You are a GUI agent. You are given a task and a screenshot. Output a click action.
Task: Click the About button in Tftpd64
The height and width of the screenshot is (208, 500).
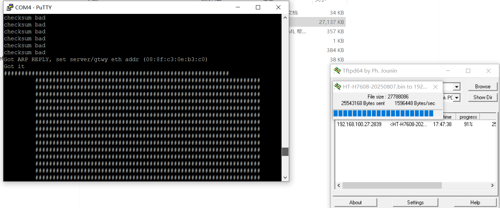pyautogui.click(x=355, y=202)
